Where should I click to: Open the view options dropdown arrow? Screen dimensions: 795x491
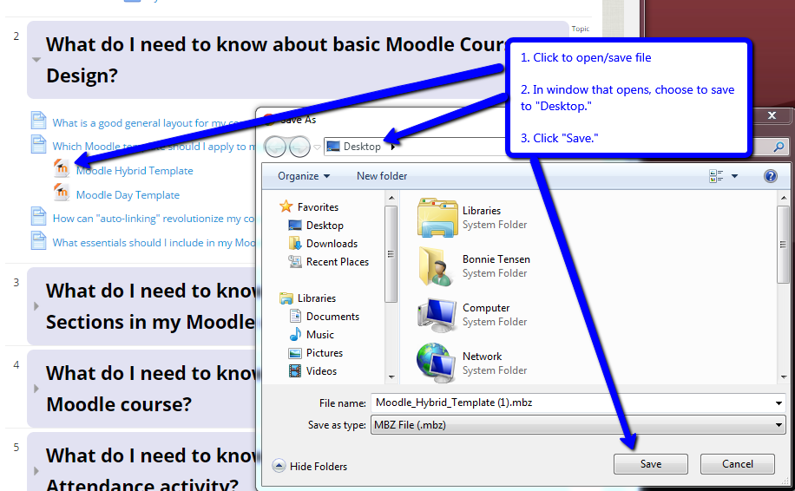(734, 176)
